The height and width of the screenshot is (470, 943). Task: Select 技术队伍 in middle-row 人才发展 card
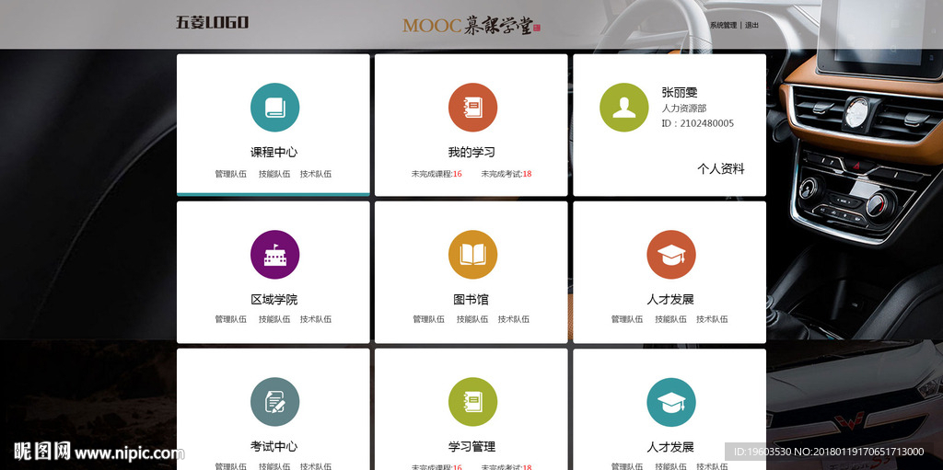(x=712, y=319)
